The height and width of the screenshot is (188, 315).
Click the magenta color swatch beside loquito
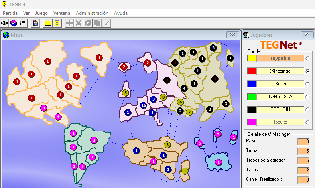click(252, 122)
